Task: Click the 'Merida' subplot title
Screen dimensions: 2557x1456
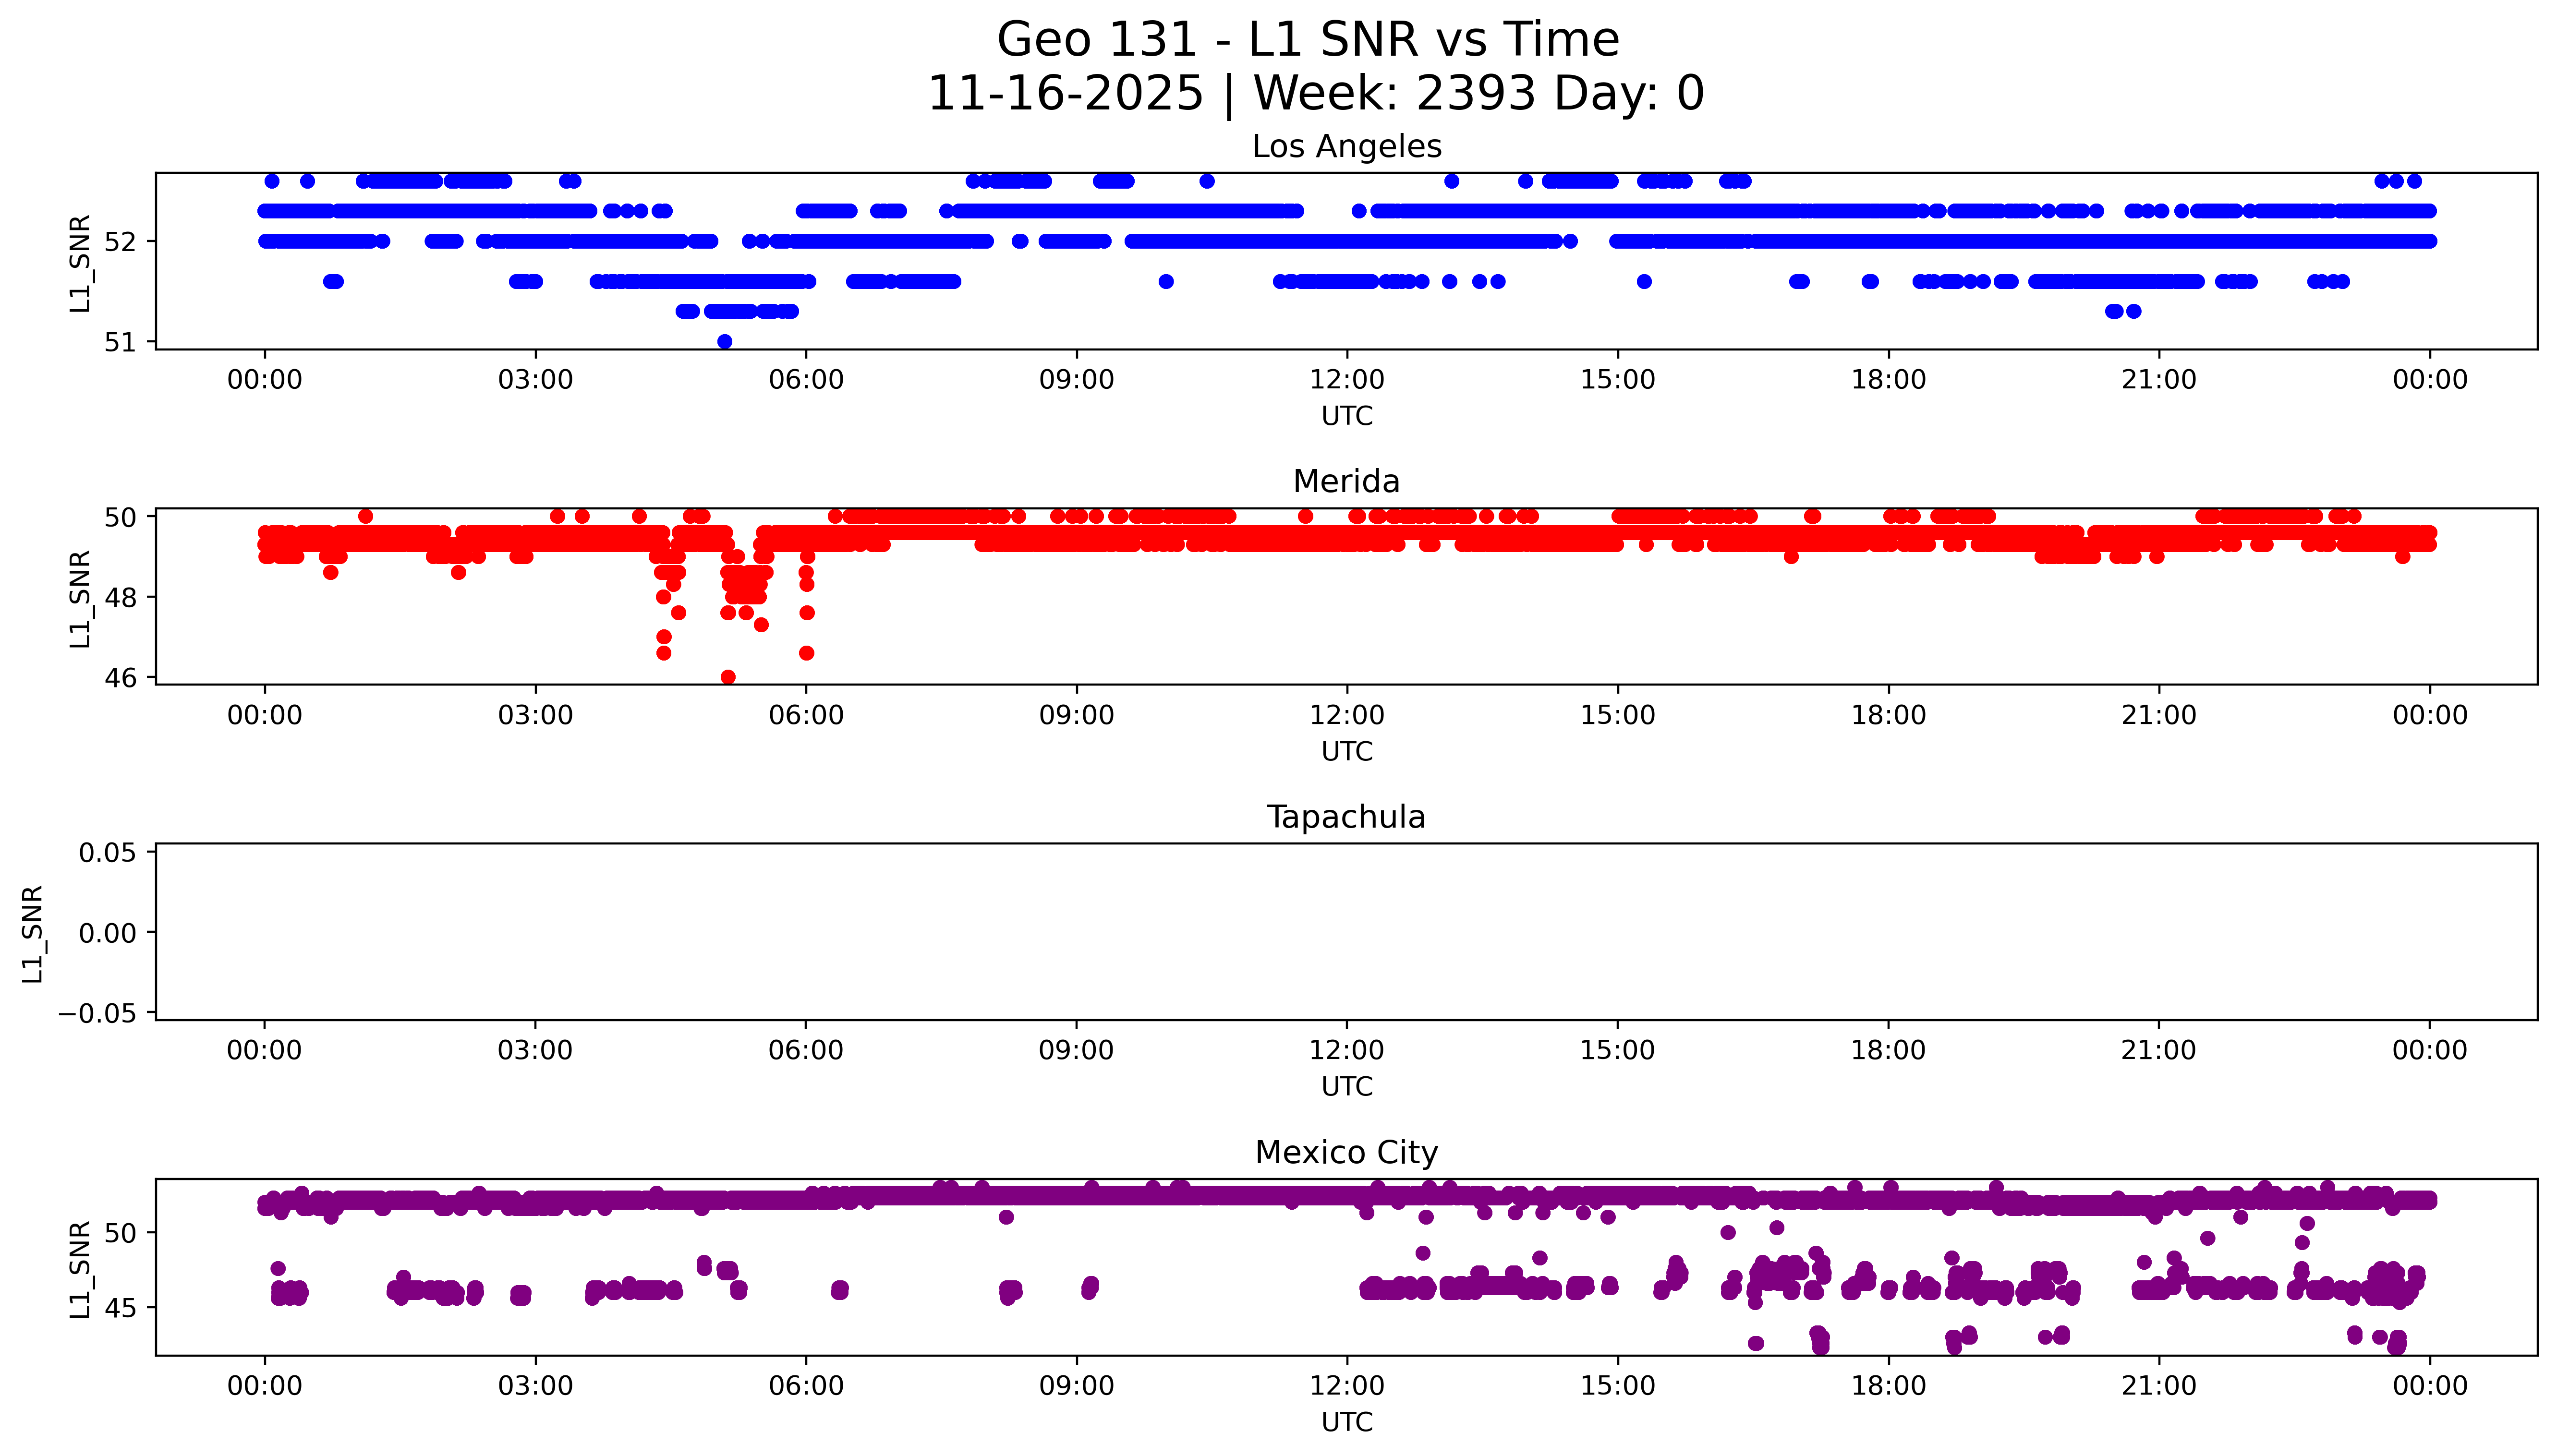Action: tap(1346, 482)
